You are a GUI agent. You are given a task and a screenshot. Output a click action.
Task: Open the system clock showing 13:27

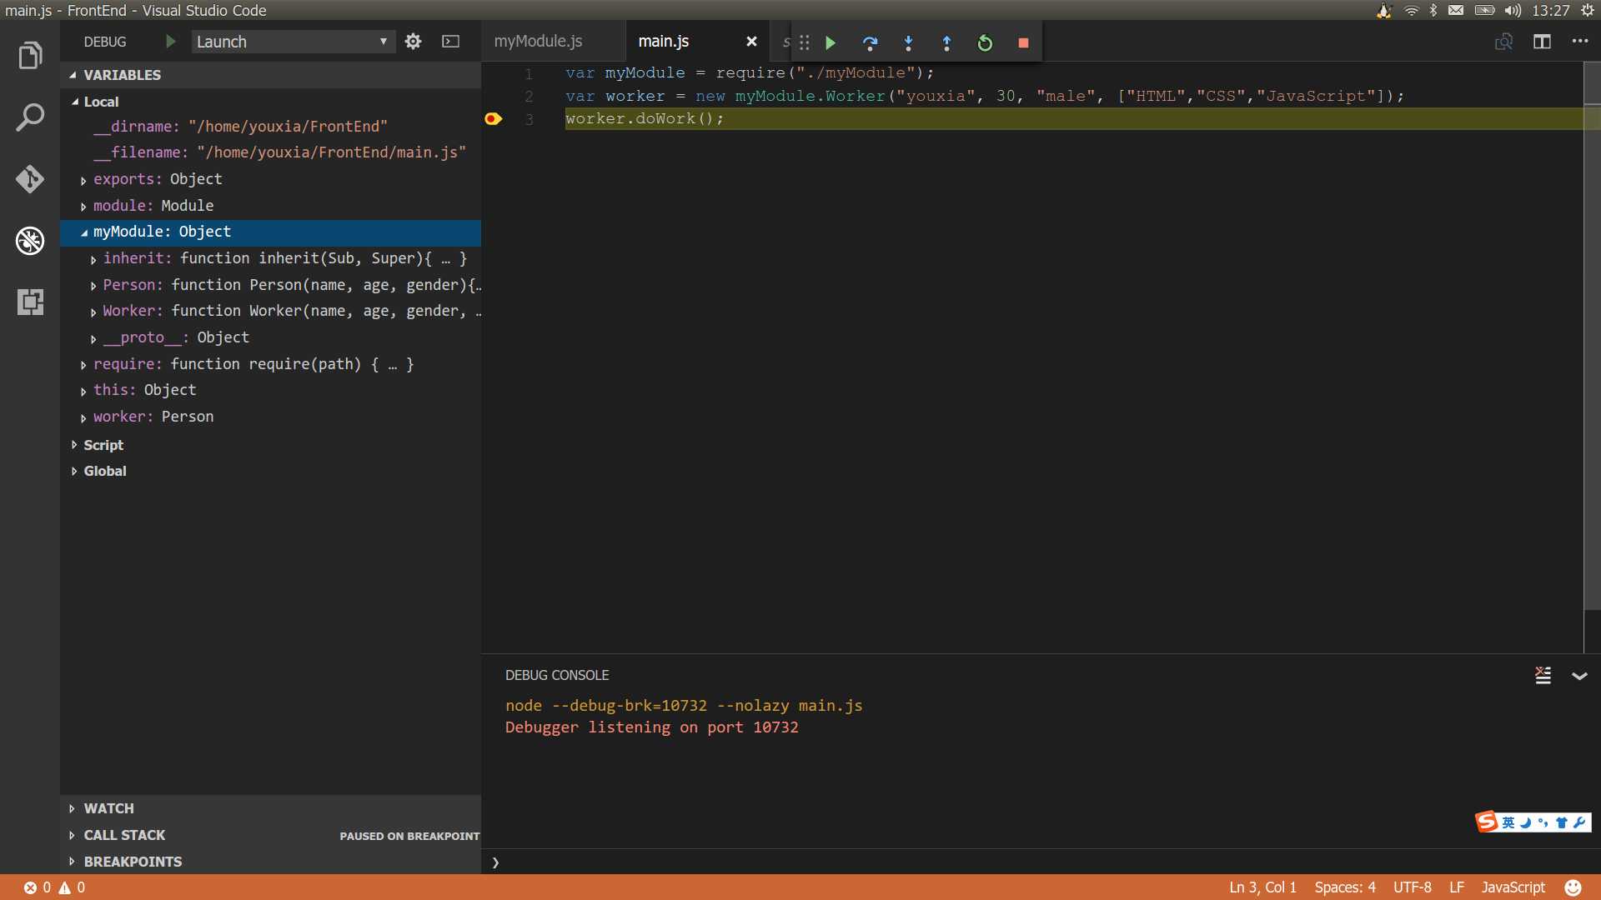[x=1551, y=10]
